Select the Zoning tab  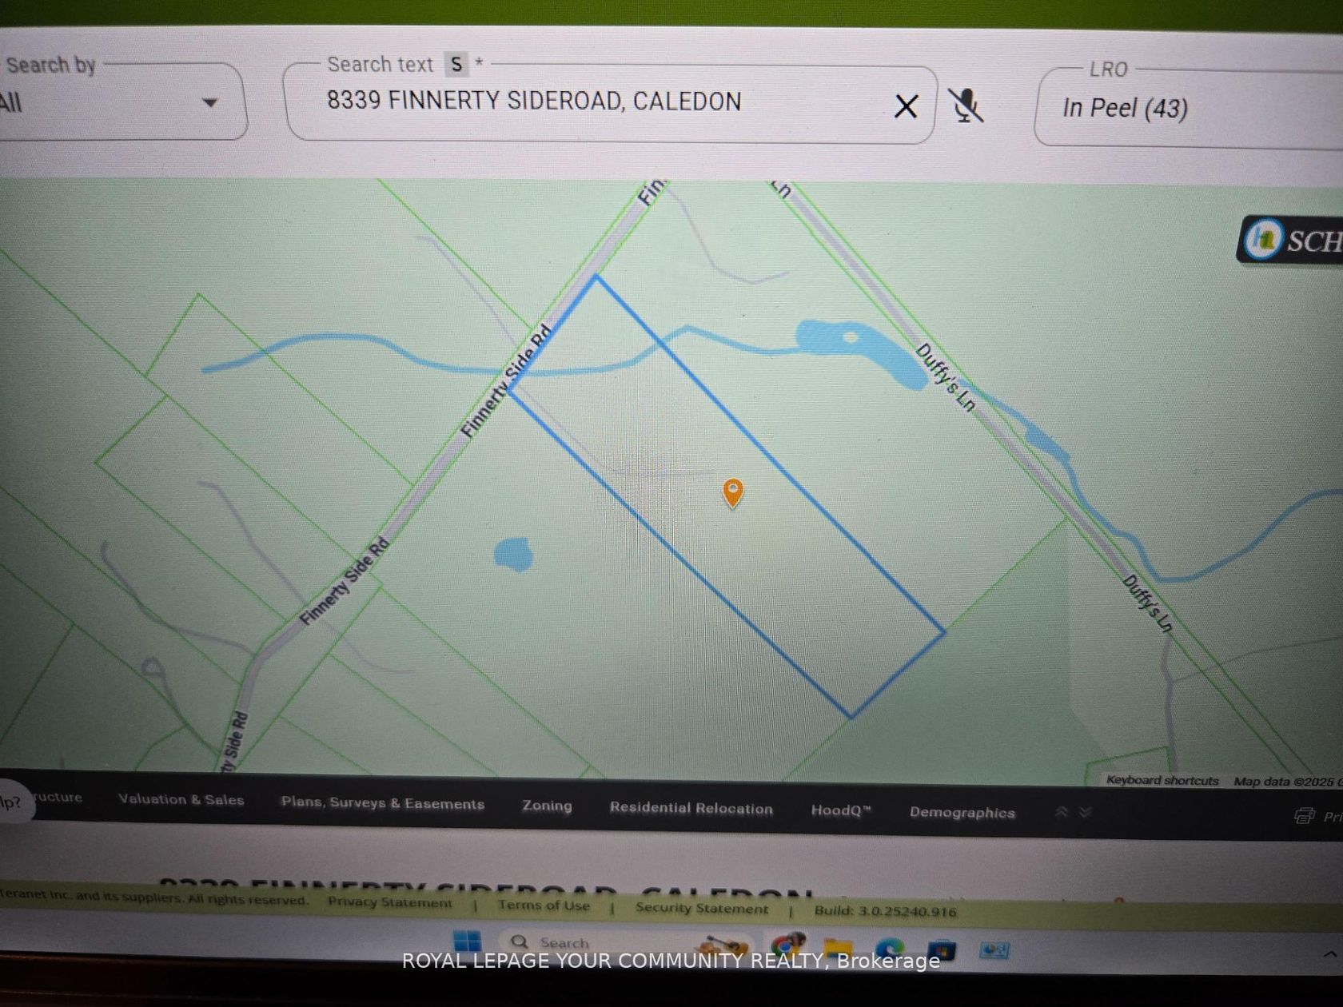pos(547,806)
